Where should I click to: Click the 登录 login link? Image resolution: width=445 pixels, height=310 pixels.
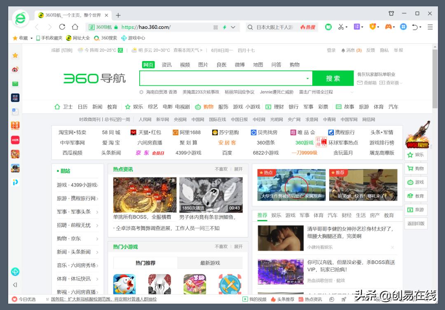pyautogui.click(x=332, y=50)
